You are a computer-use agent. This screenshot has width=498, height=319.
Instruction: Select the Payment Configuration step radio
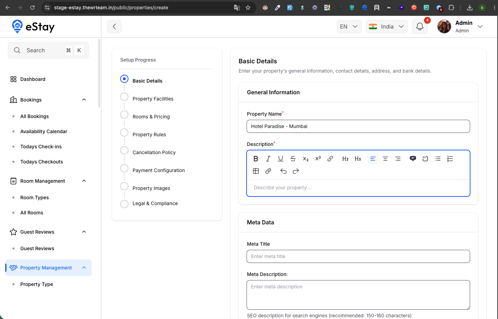(x=124, y=168)
